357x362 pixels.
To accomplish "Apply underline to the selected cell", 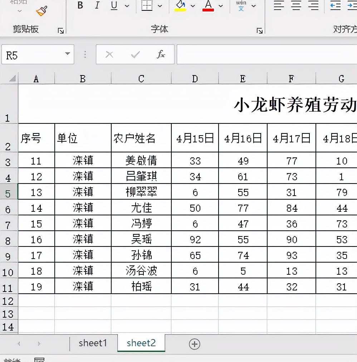I will pos(114,5).
